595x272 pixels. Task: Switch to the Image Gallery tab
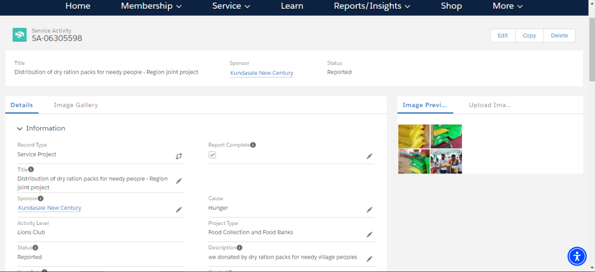pos(76,106)
